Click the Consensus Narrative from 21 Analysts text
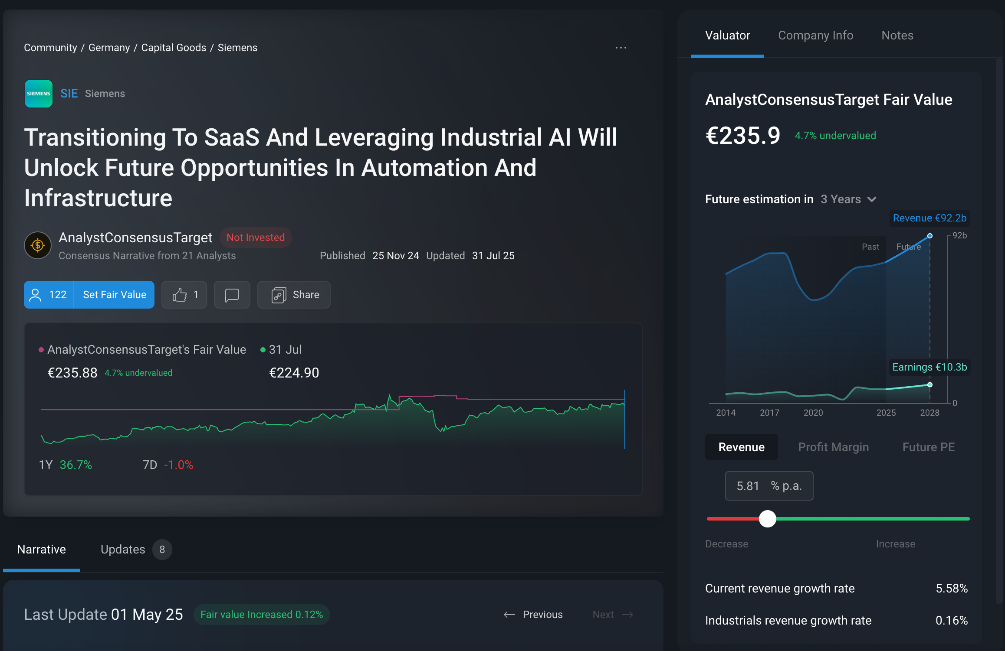 pyautogui.click(x=147, y=256)
